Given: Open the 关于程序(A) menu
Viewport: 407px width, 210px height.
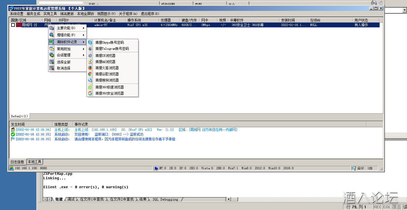Looking at the screenshot, I should click(x=128, y=14).
